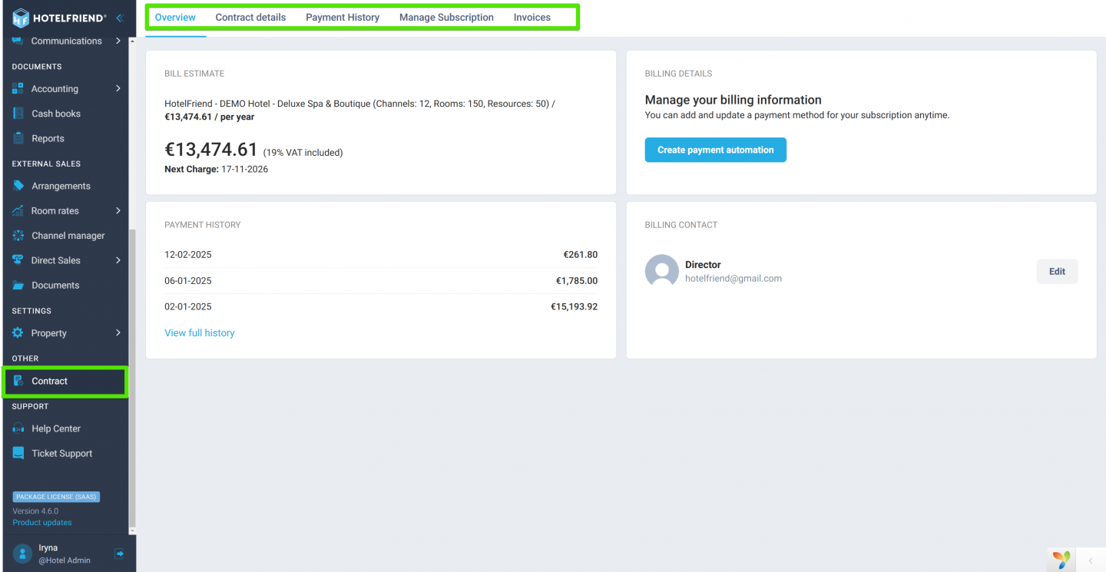Go to the Manage Subscription tab

(446, 17)
